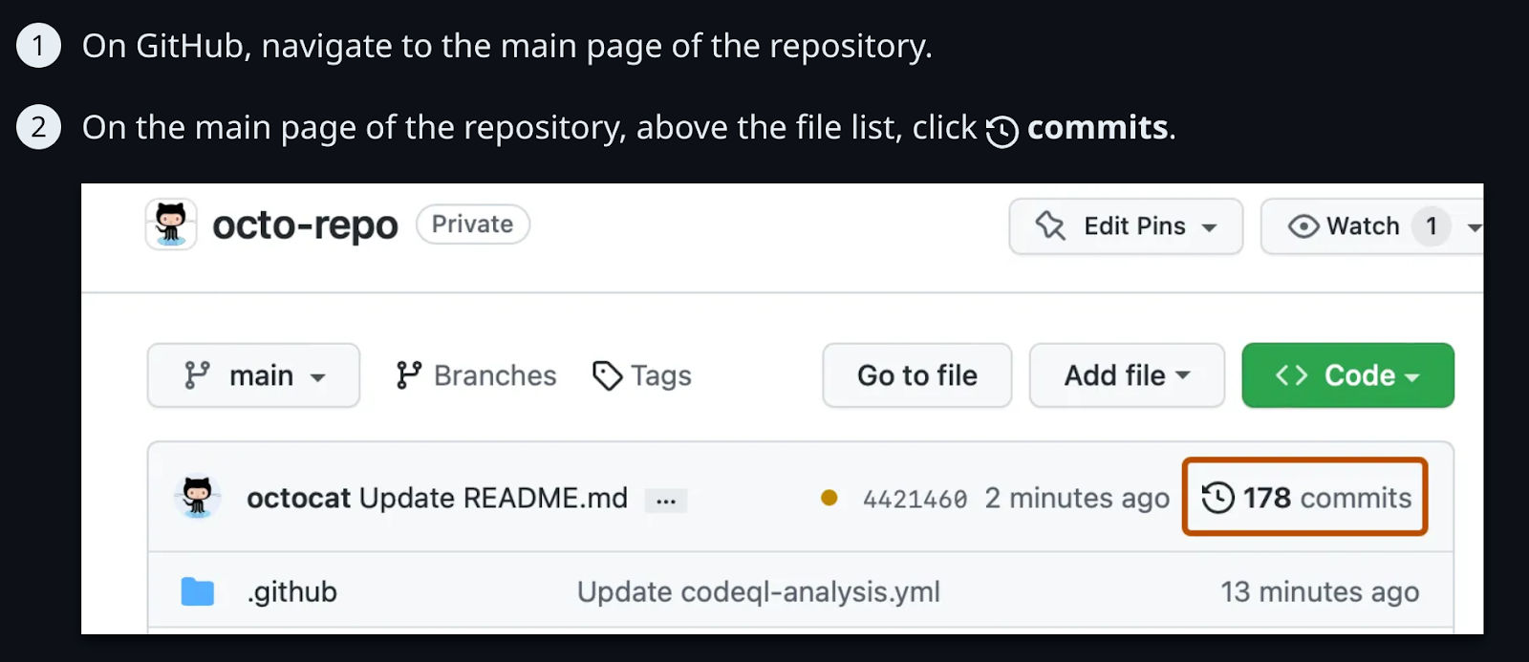Viewport: 1529px width, 662px height.
Task: Open the Update README.md commit message
Action: [x=493, y=498]
